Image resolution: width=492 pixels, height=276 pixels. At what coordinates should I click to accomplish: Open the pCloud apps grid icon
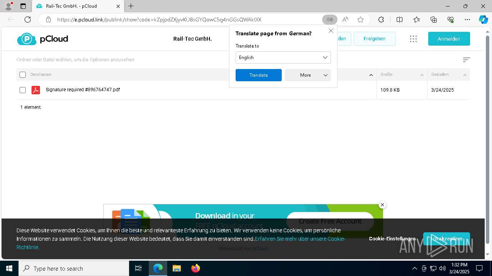(x=413, y=39)
